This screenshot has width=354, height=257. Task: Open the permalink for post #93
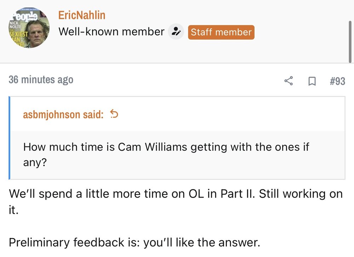click(x=337, y=81)
